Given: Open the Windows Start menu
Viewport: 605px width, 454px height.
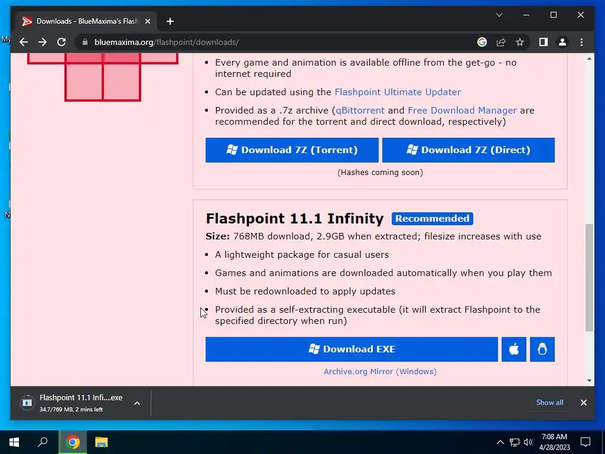Looking at the screenshot, I should point(14,442).
